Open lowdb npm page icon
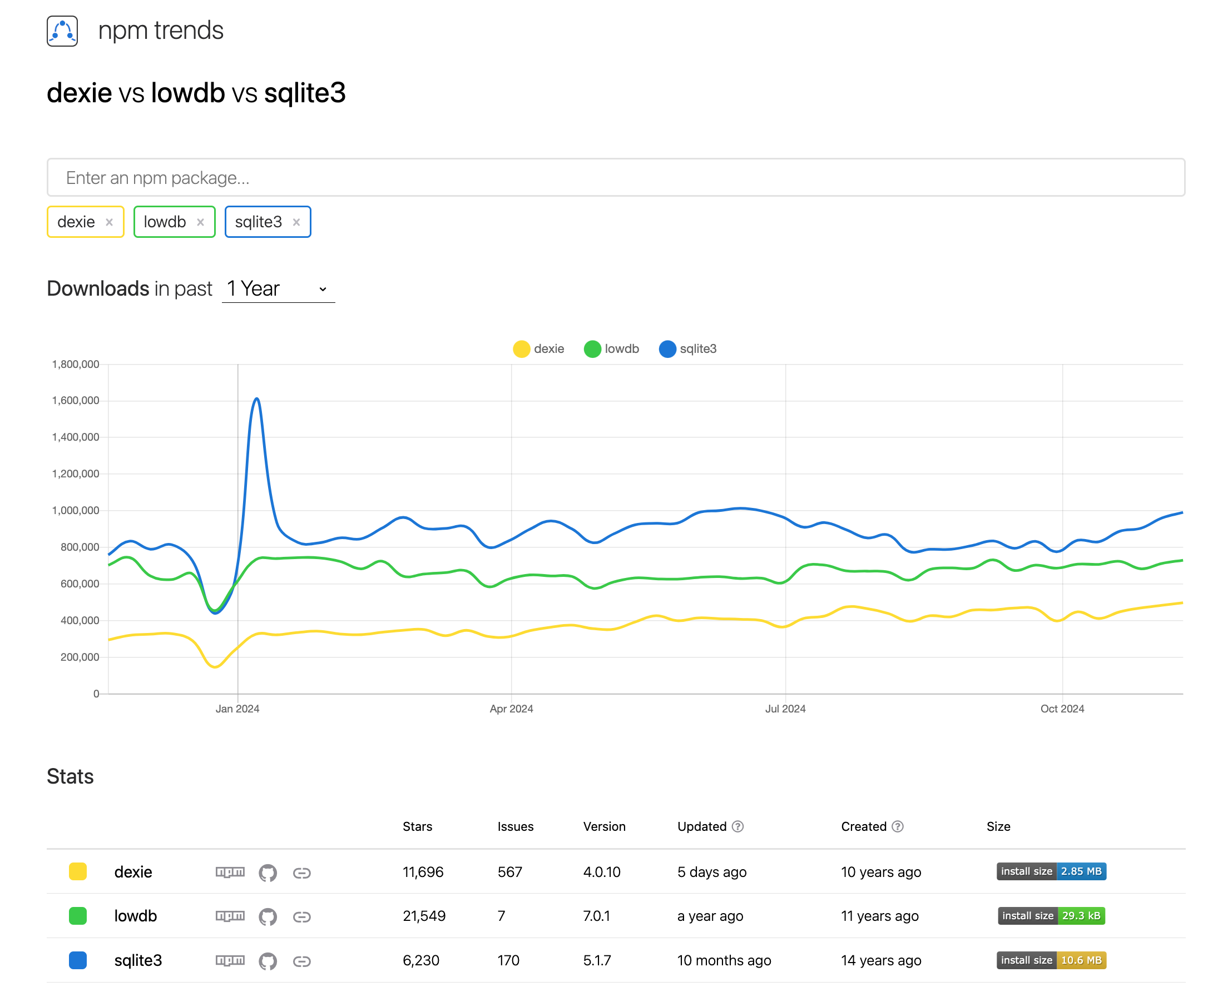The height and width of the screenshot is (997, 1208). [230, 916]
